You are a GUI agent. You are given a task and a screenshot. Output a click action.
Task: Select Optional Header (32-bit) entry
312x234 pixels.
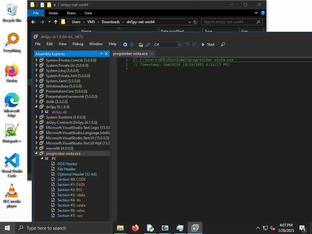pyautogui.click(x=77, y=174)
